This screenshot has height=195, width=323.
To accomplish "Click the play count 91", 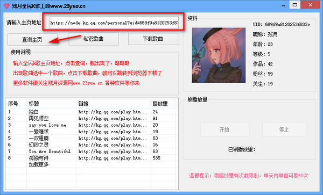I will [155, 118].
